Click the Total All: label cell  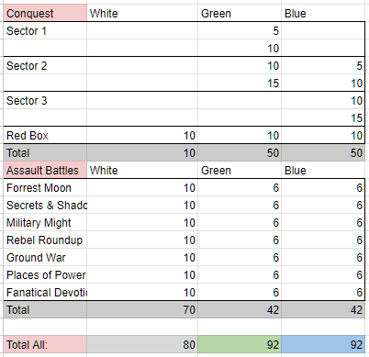point(45,344)
